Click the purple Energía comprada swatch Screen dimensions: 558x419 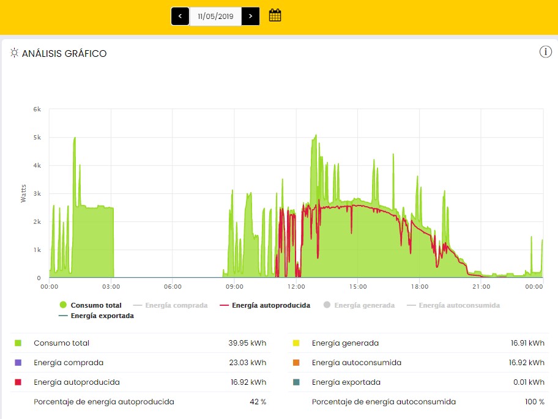tap(18, 363)
